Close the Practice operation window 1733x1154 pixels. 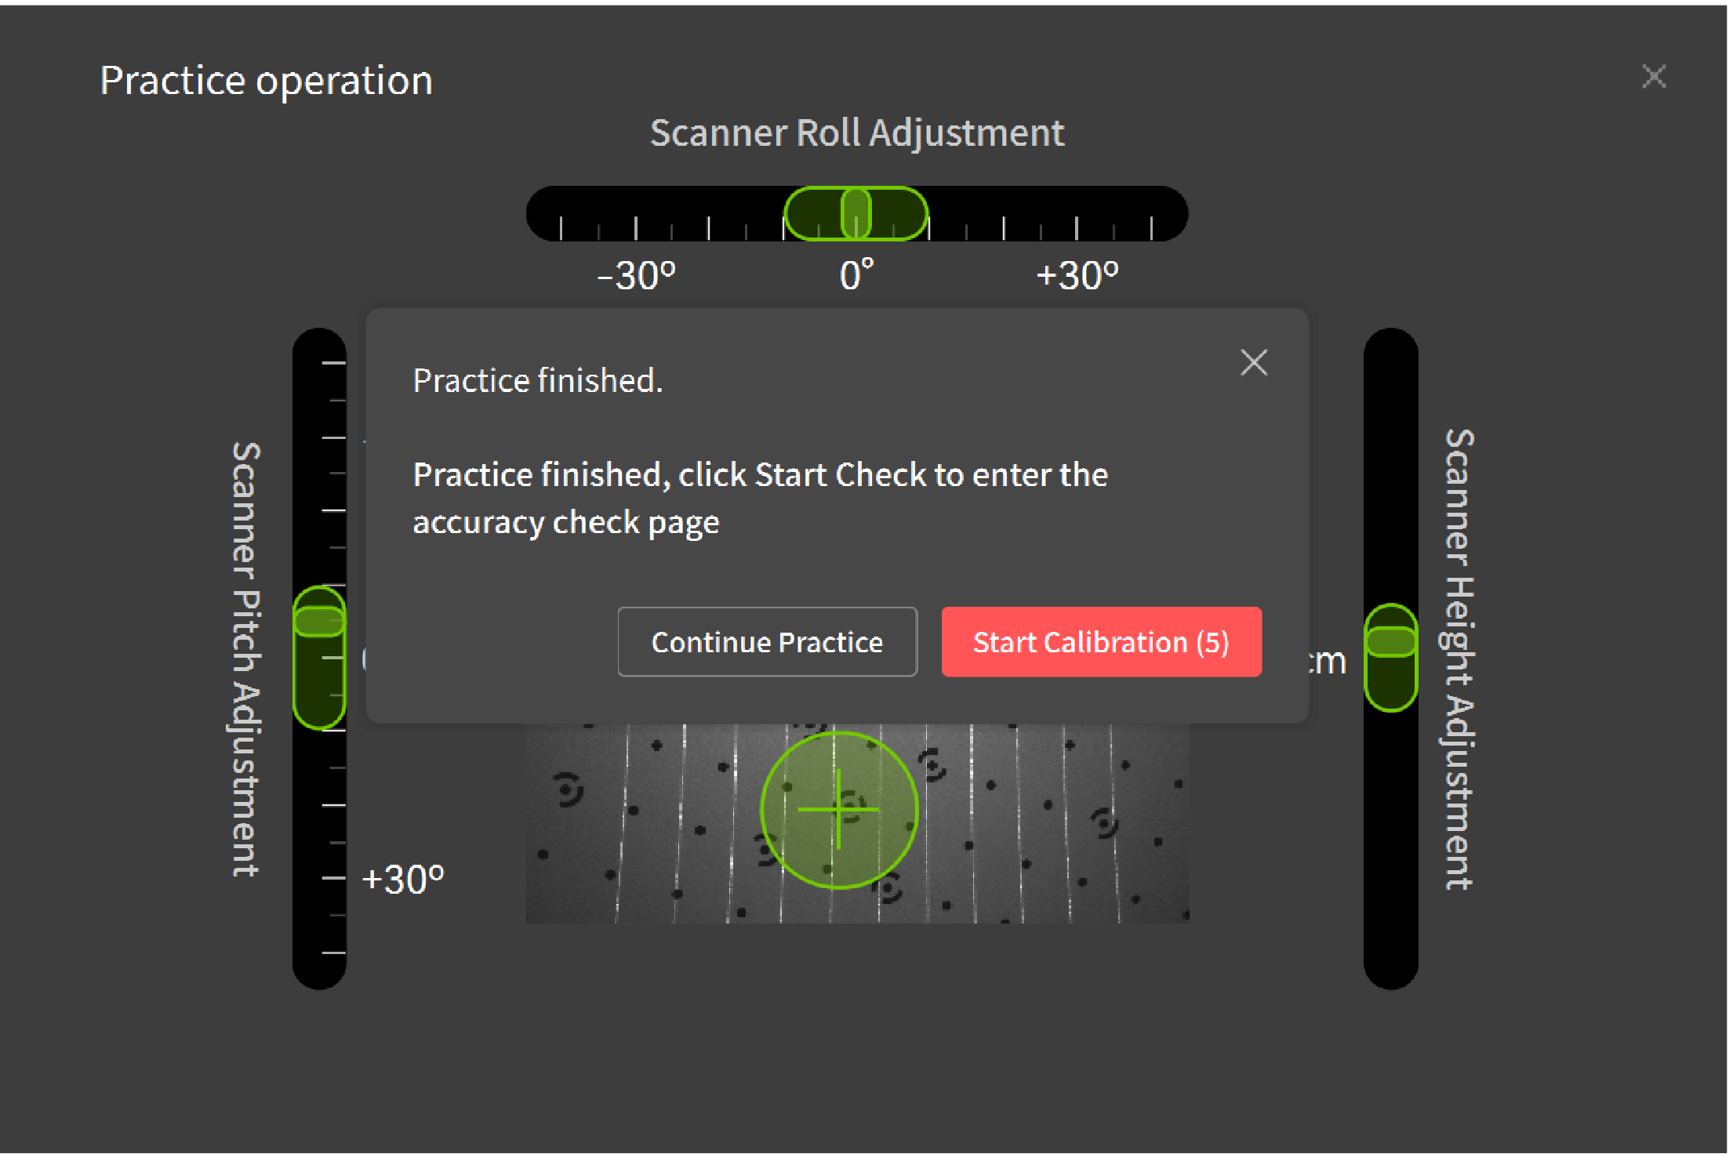click(x=1654, y=77)
